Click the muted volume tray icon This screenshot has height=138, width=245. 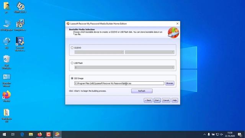click(222, 135)
